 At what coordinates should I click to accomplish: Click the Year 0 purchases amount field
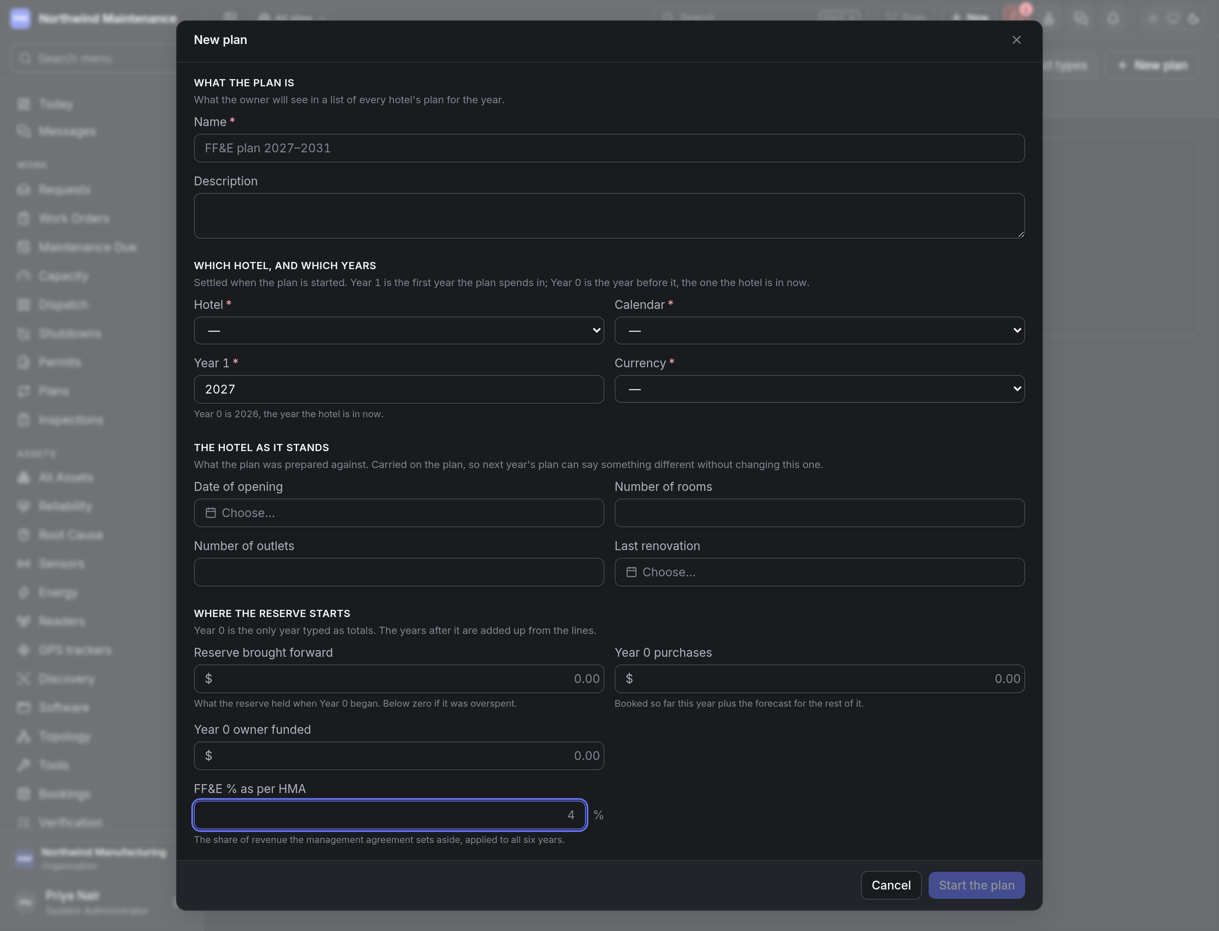pyautogui.click(x=819, y=678)
